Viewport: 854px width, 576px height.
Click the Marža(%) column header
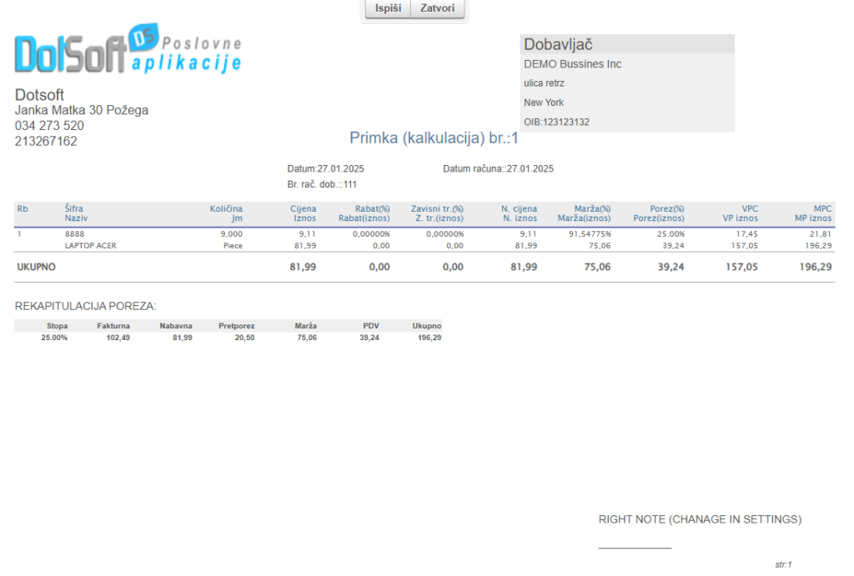(592, 208)
